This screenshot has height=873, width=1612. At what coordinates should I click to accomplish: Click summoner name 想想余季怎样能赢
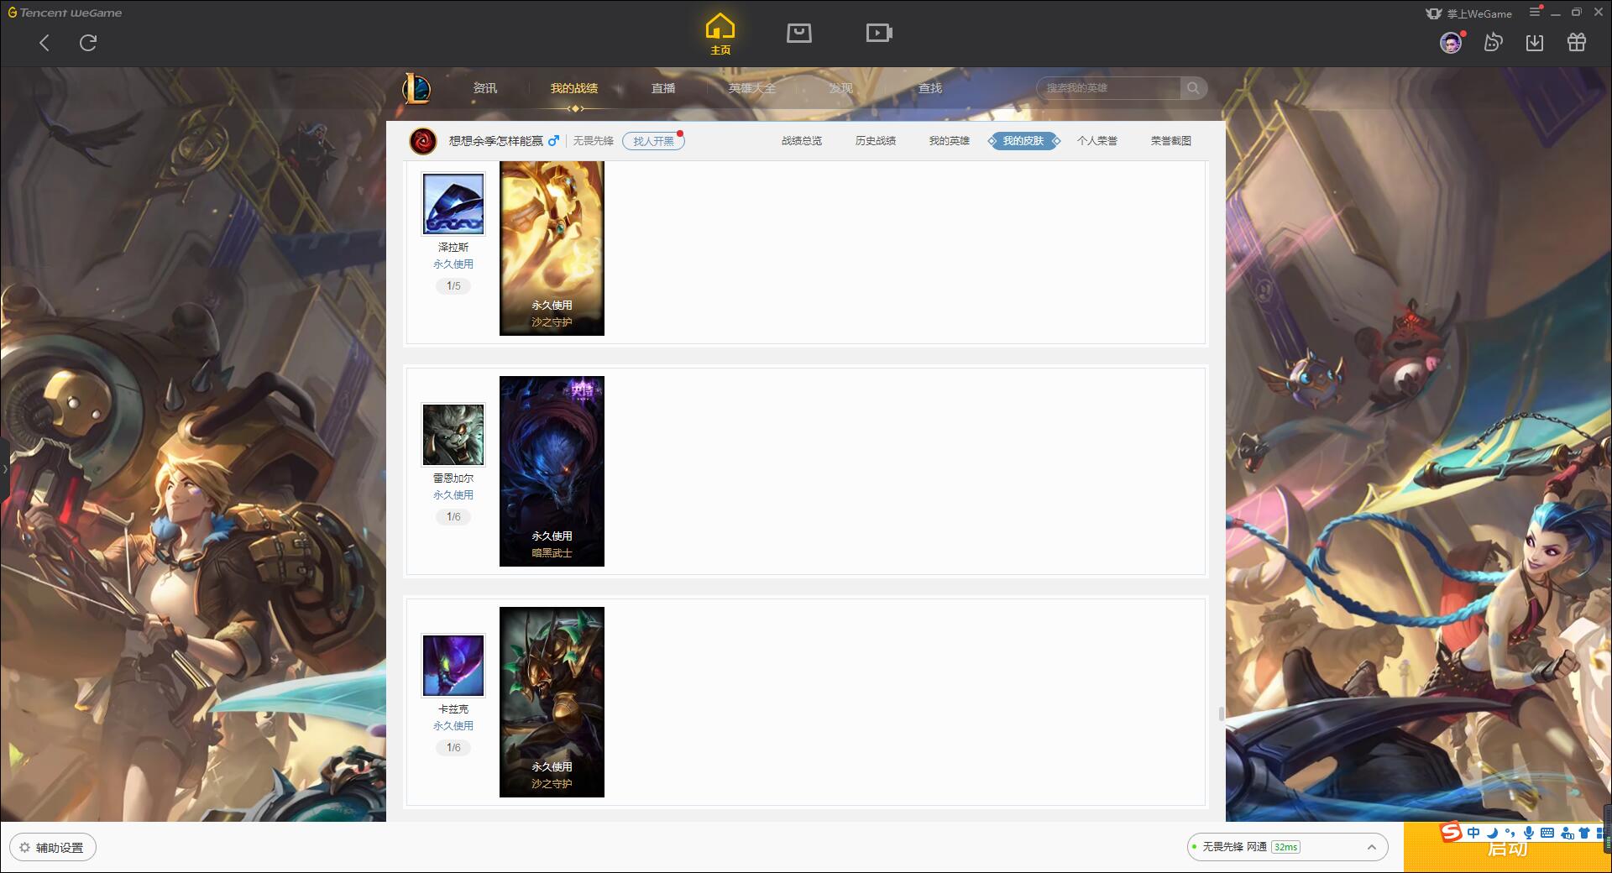click(x=496, y=141)
